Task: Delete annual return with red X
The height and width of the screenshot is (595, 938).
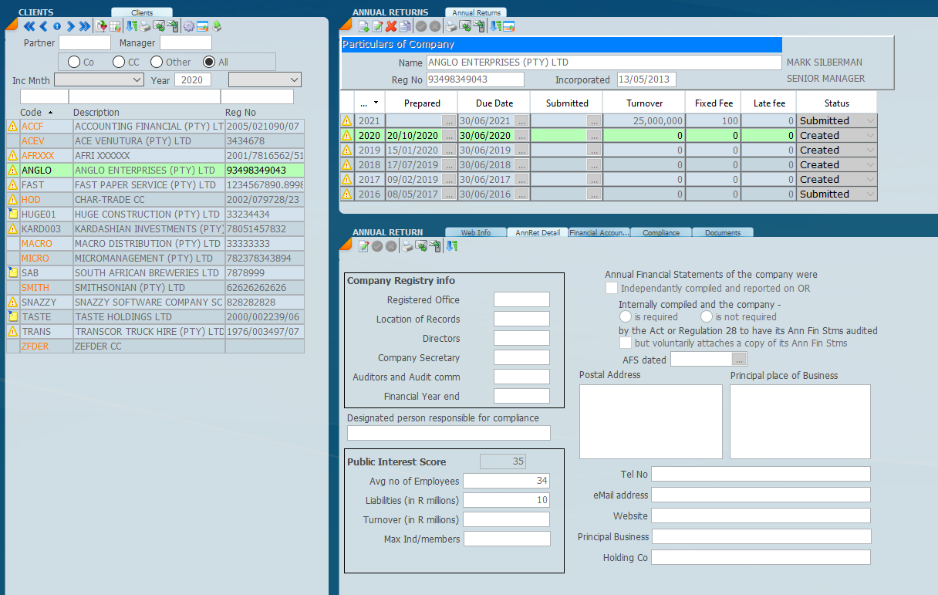Action: [391, 27]
